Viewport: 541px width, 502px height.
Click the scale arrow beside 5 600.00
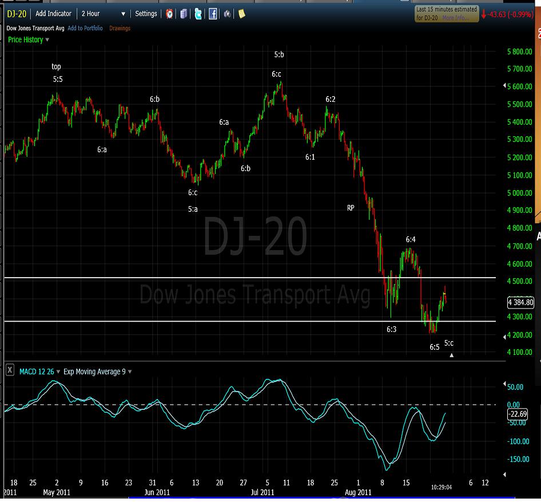pos(504,85)
